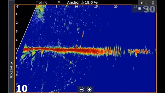Zoom in with the plus button
This screenshot has width=165, height=93.
(x=89, y=89)
